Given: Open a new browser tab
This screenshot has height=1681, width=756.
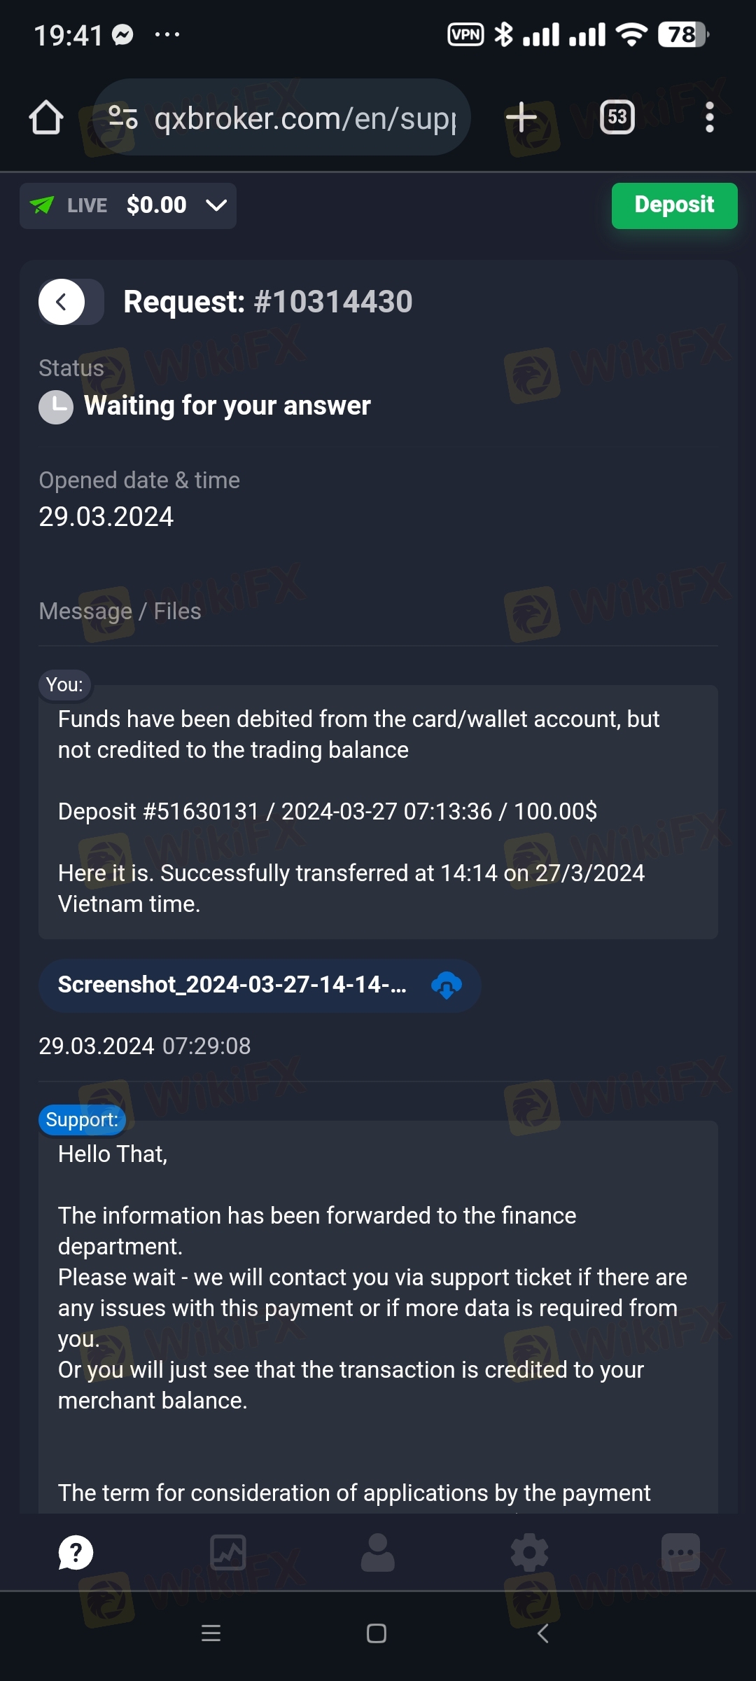Looking at the screenshot, I should pos(521,117).
